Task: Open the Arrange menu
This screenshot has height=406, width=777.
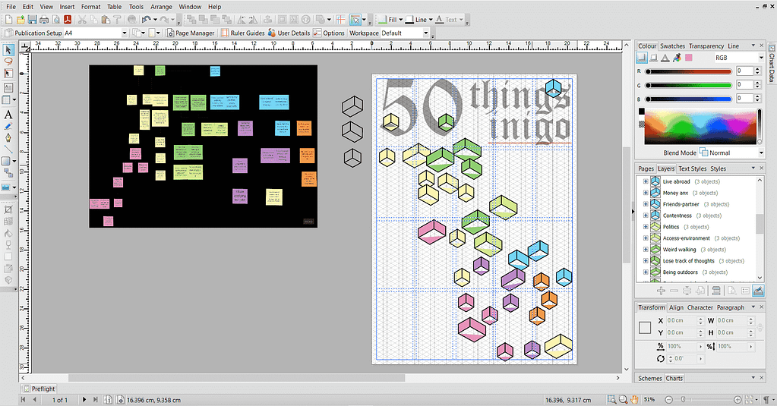Action: (x=161, y=7)
